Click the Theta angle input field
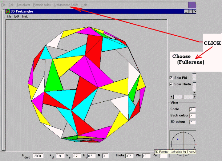 point(129,156)
